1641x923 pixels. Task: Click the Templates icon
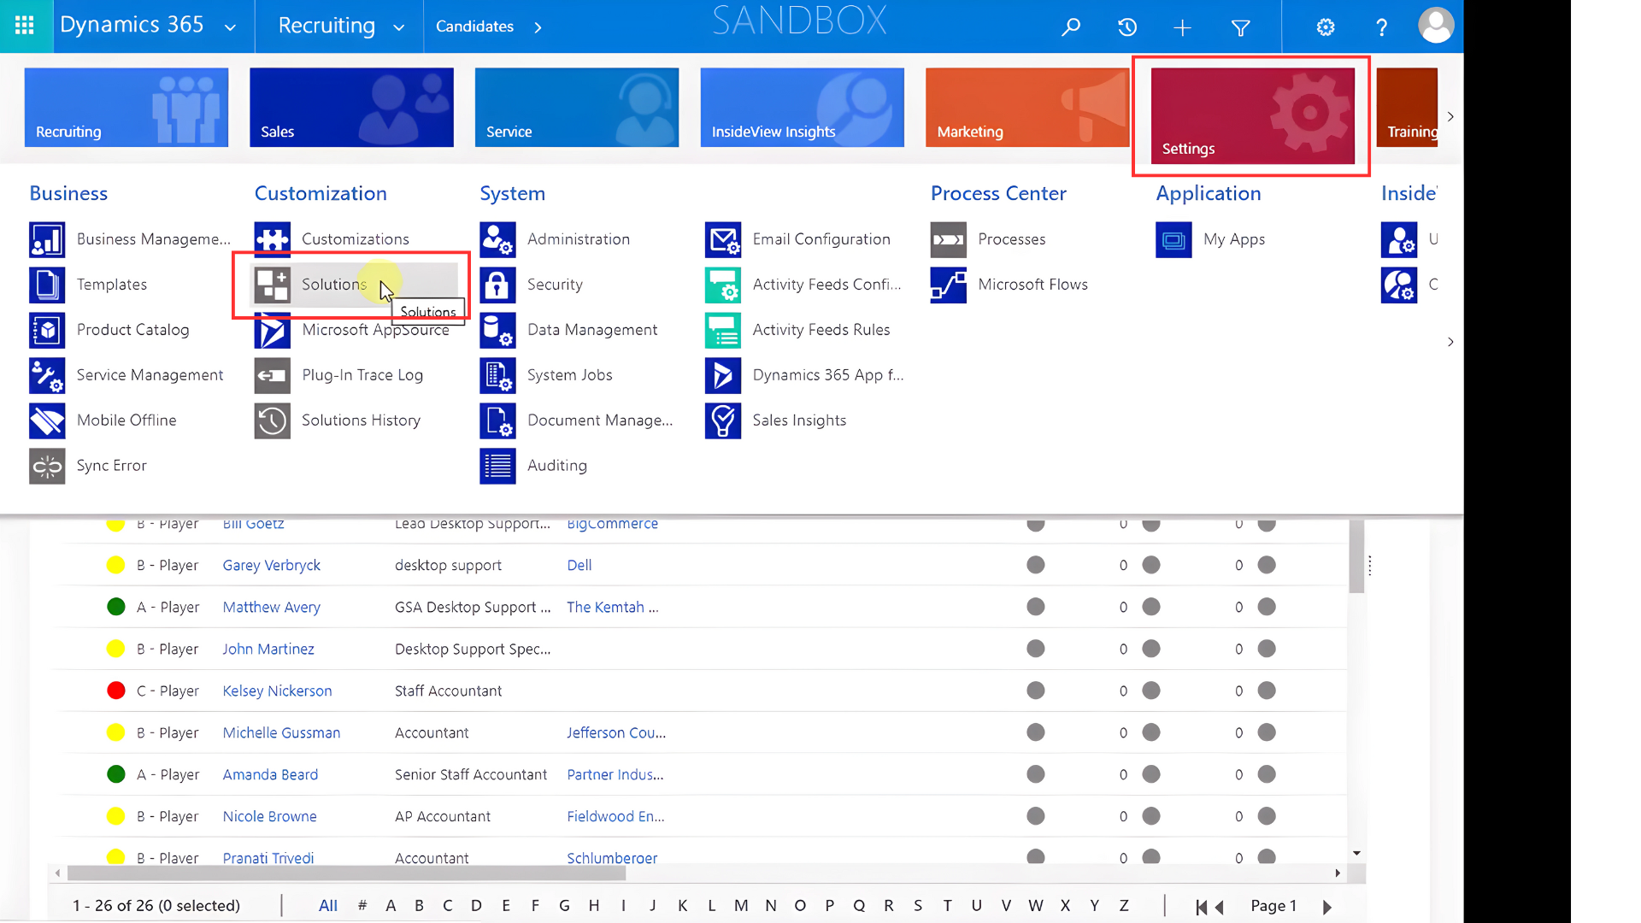click(47, 285)
